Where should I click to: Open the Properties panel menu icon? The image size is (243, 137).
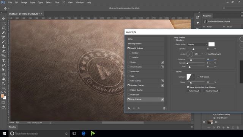coord(242,16)
